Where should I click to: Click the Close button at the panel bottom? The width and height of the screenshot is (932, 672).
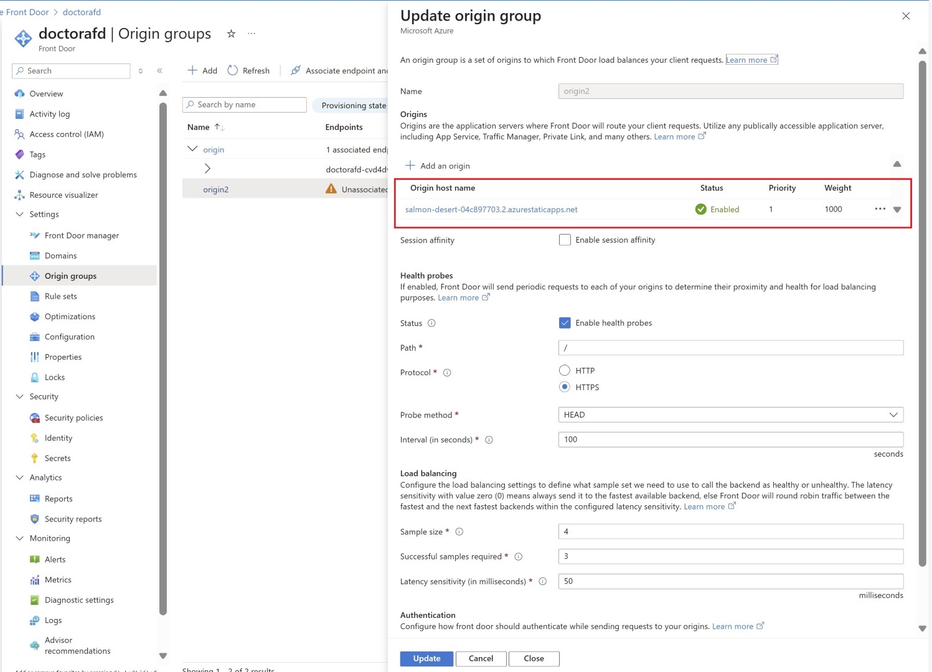point(534,658)
